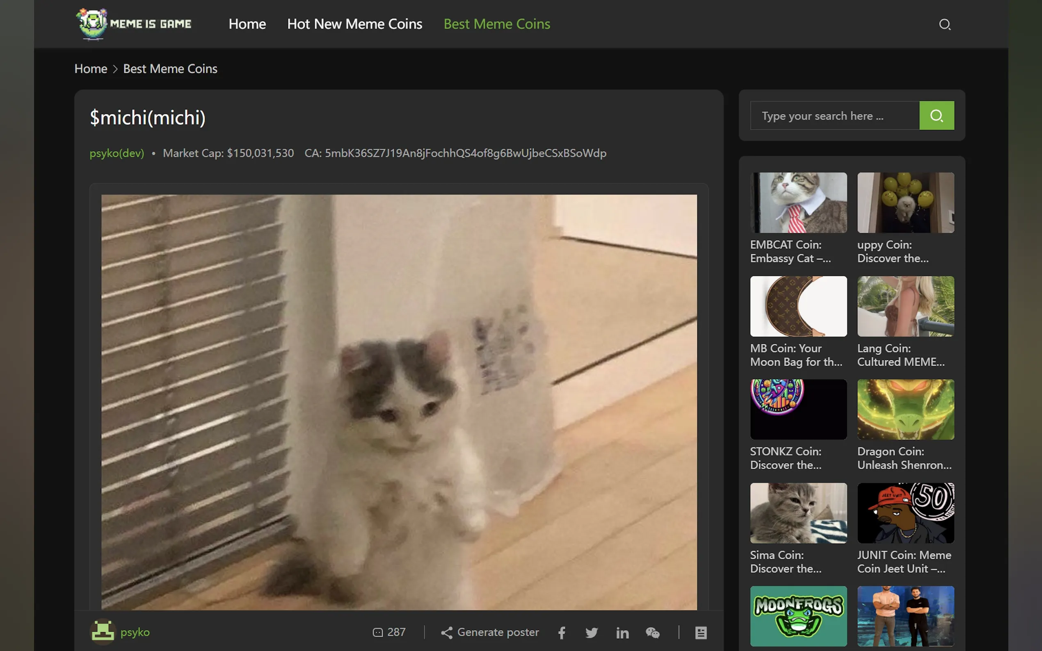The width and height of the screenshot is (1042, 651).
Task: Click the psyko avatar image
Action: point(103,632)
